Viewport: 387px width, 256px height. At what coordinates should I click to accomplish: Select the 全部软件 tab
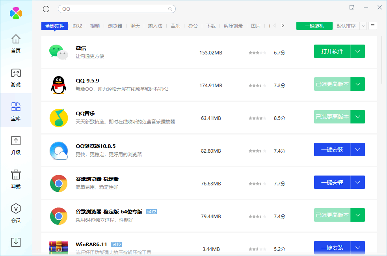pos(55,26)
